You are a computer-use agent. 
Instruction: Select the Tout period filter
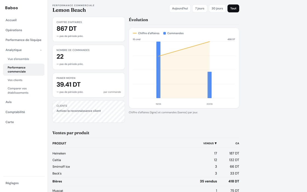(x=233, y=9)
